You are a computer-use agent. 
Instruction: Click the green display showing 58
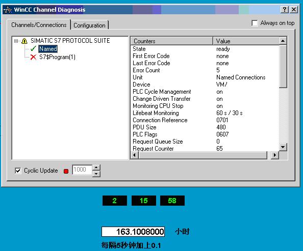click(172, 201)
